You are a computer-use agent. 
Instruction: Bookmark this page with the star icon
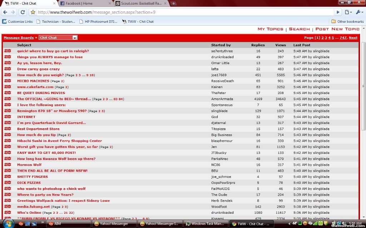(x=33, y=12)
